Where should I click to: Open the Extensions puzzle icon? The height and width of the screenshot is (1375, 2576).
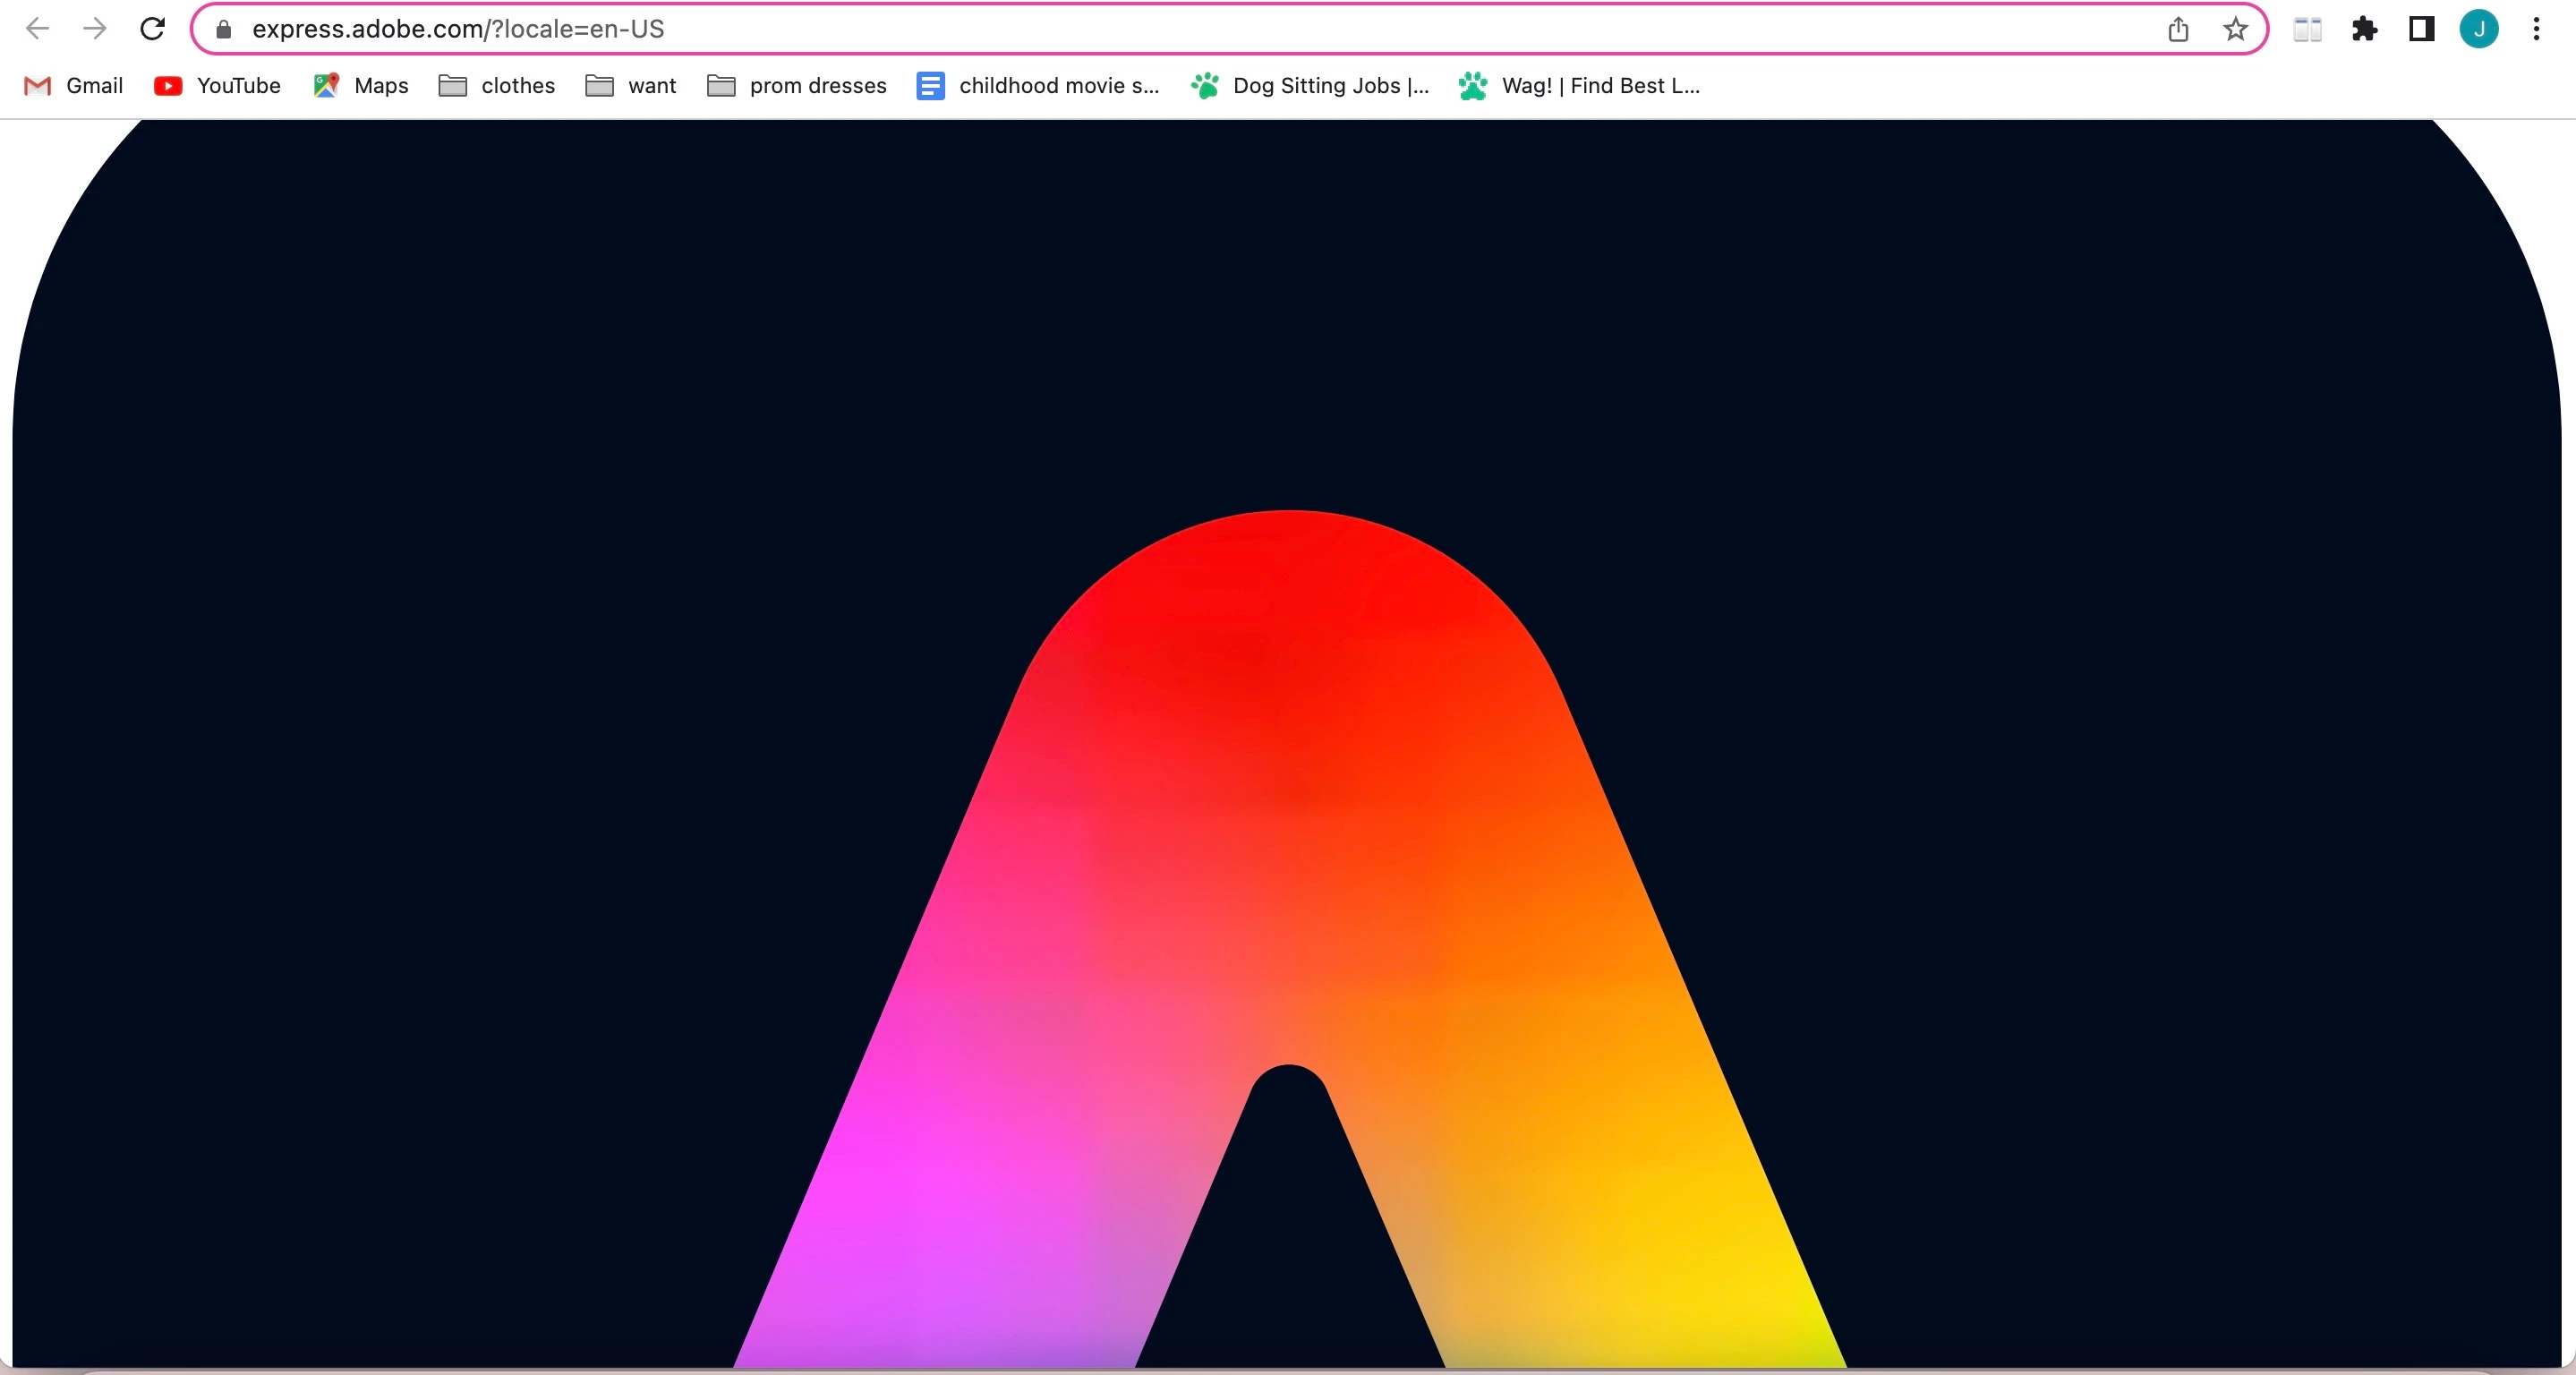(x=2364, y=30)
